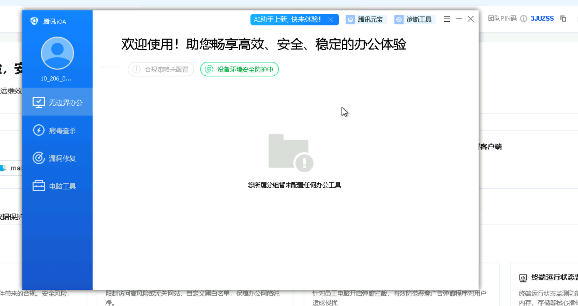Image resolution: width=578 pixels, height=306 pixels.
Task: Click the AI助手上新 promotion banner
Action: (x=287, y=20)
